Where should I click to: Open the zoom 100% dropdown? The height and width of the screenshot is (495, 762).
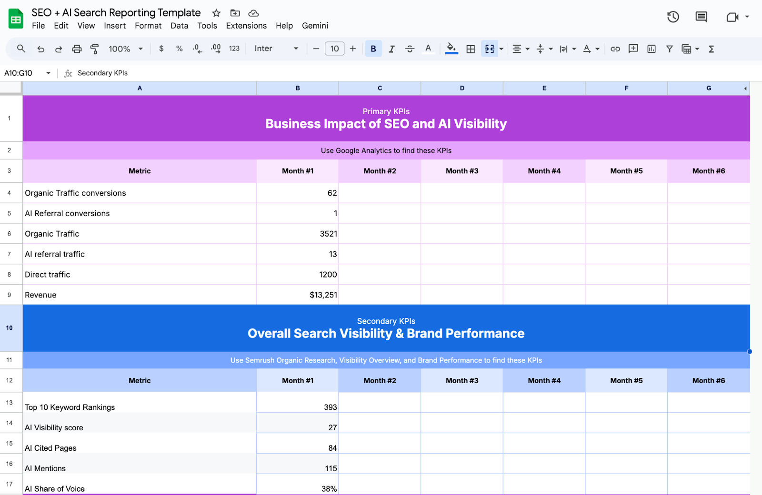(x=126, y=49)
